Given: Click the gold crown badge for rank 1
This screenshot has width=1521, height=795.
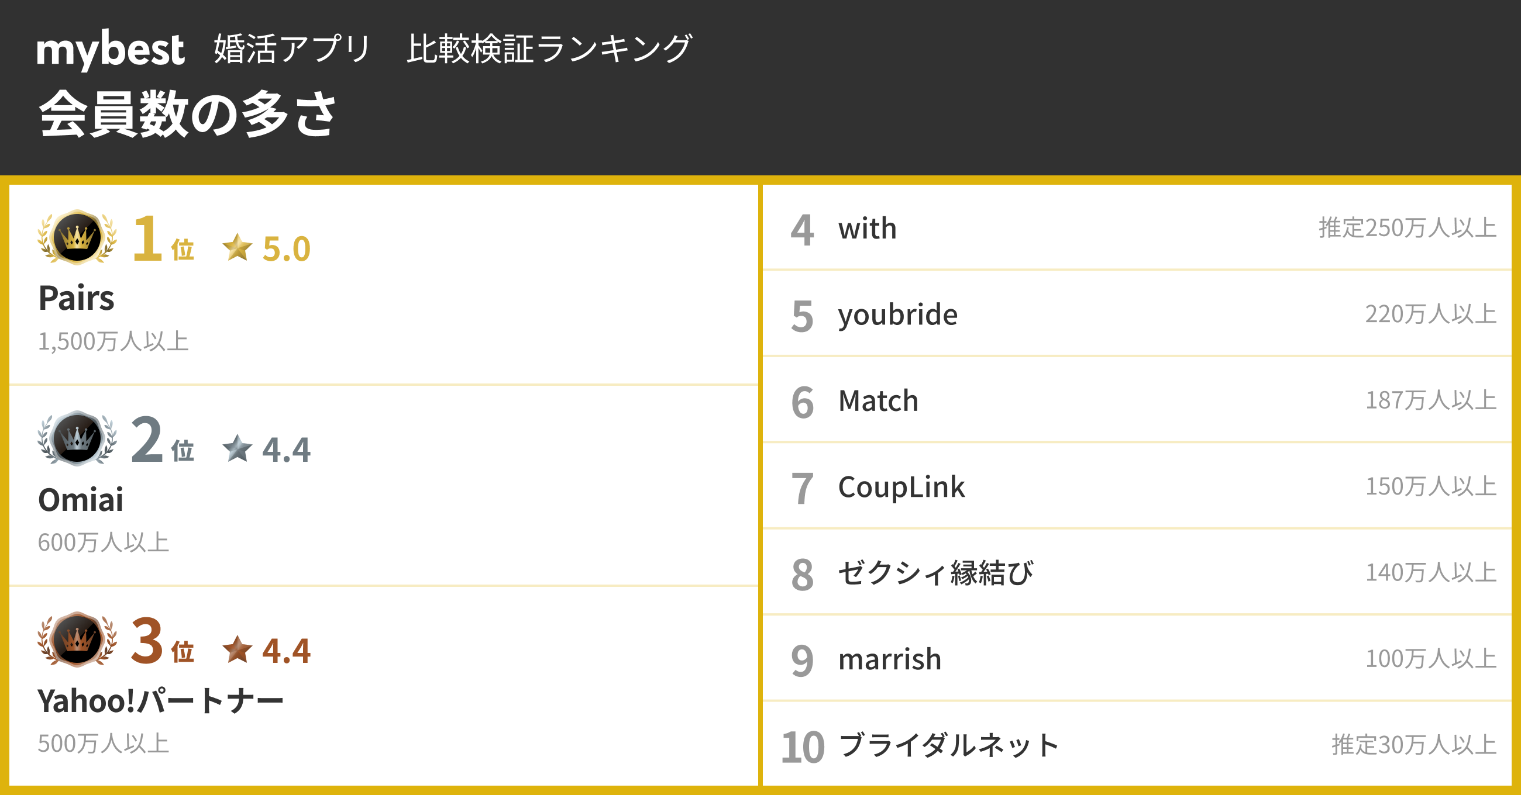Looking at the screenshot, I should [x=77, y=237].
